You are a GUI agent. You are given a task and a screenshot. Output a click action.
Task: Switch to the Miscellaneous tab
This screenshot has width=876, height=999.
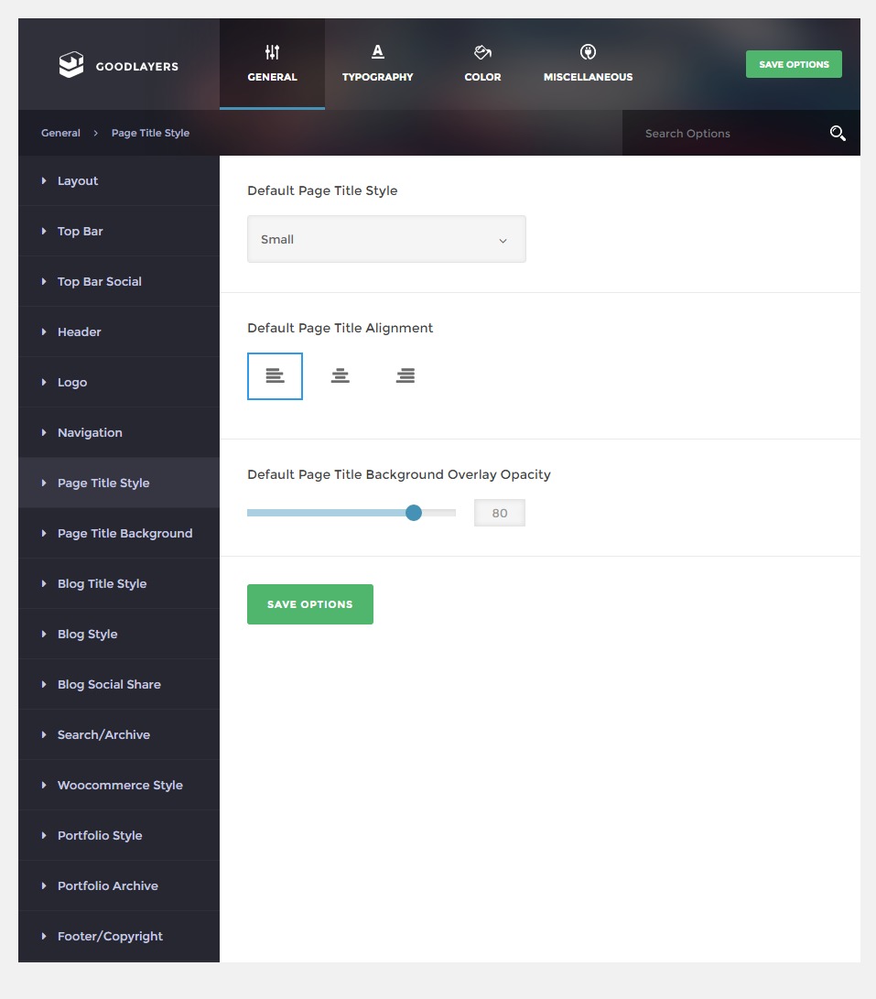point(588,64)
